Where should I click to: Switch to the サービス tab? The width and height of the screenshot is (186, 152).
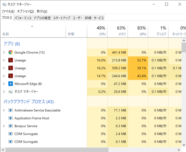pyautogui.click(x=99, y=18)
